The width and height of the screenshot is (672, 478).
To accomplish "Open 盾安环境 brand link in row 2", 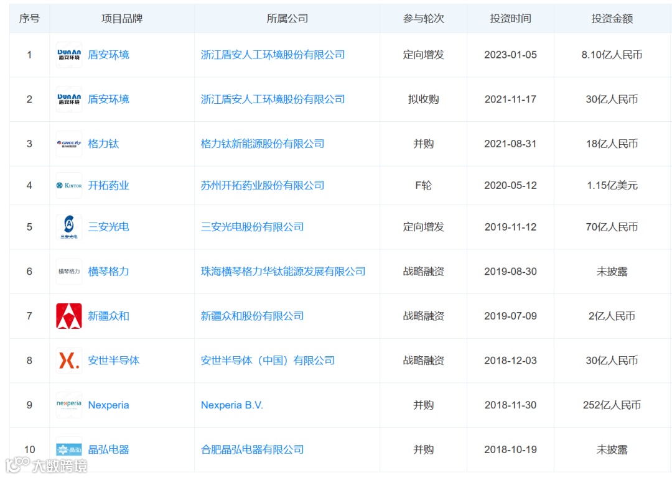I will pos(108,99).
